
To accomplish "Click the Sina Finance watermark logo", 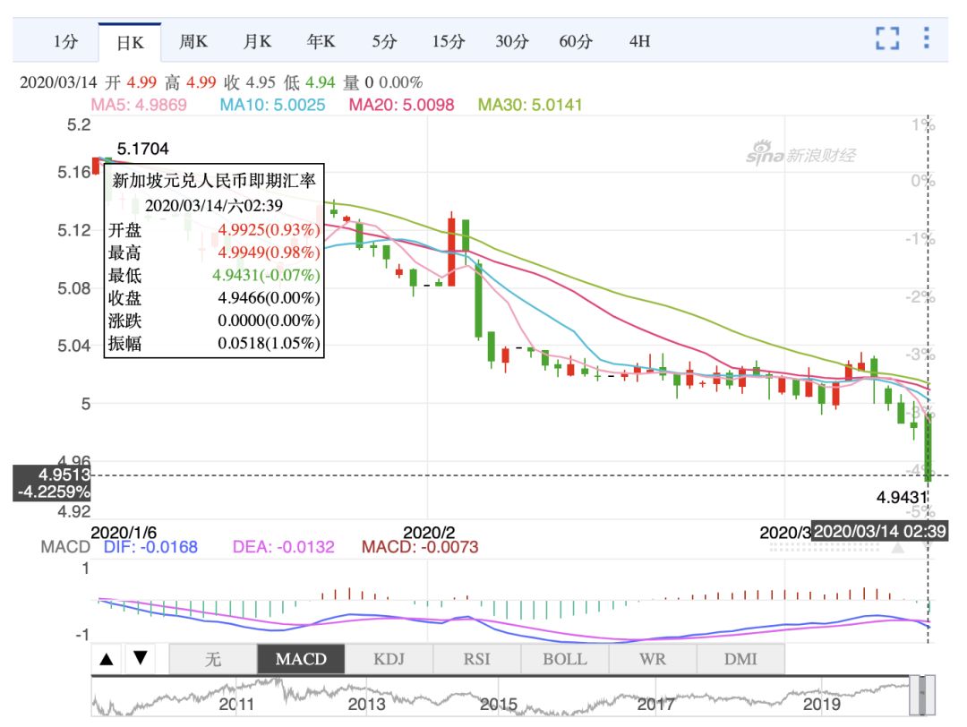I will [801, 153].
